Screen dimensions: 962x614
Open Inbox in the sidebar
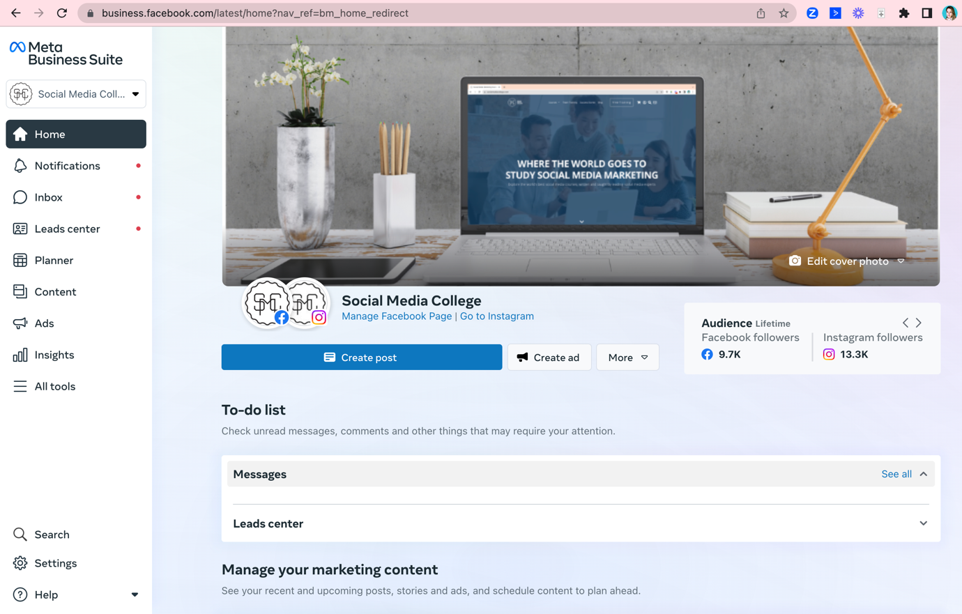76,197
